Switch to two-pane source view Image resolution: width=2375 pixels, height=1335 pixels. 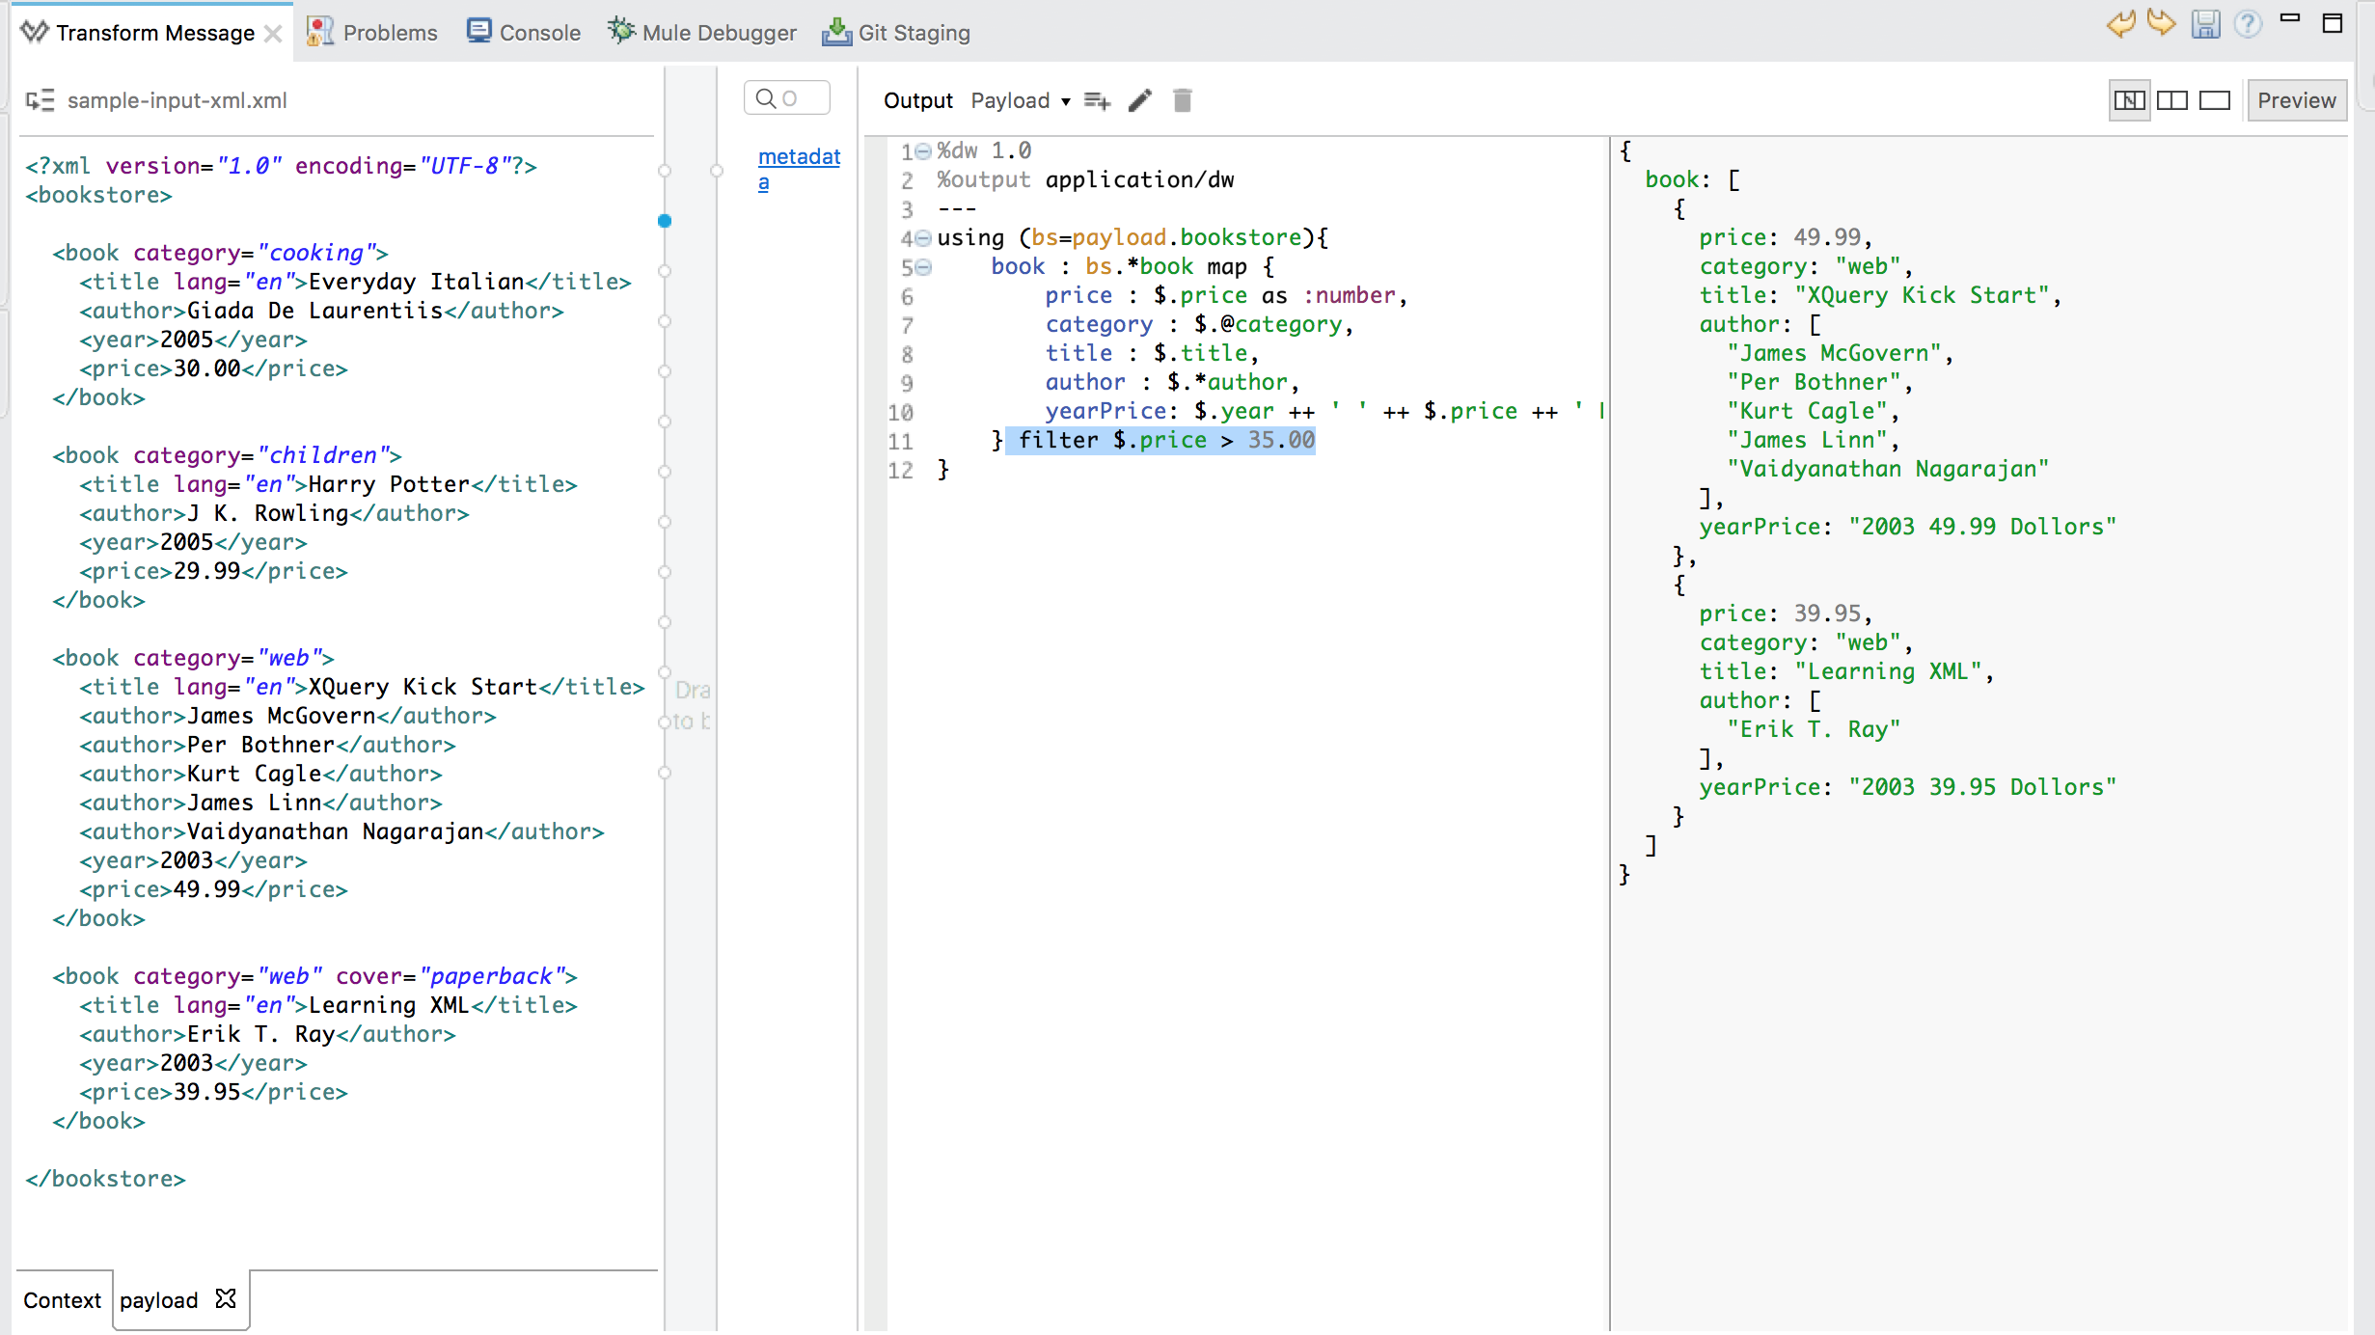tap(2171, 100)
